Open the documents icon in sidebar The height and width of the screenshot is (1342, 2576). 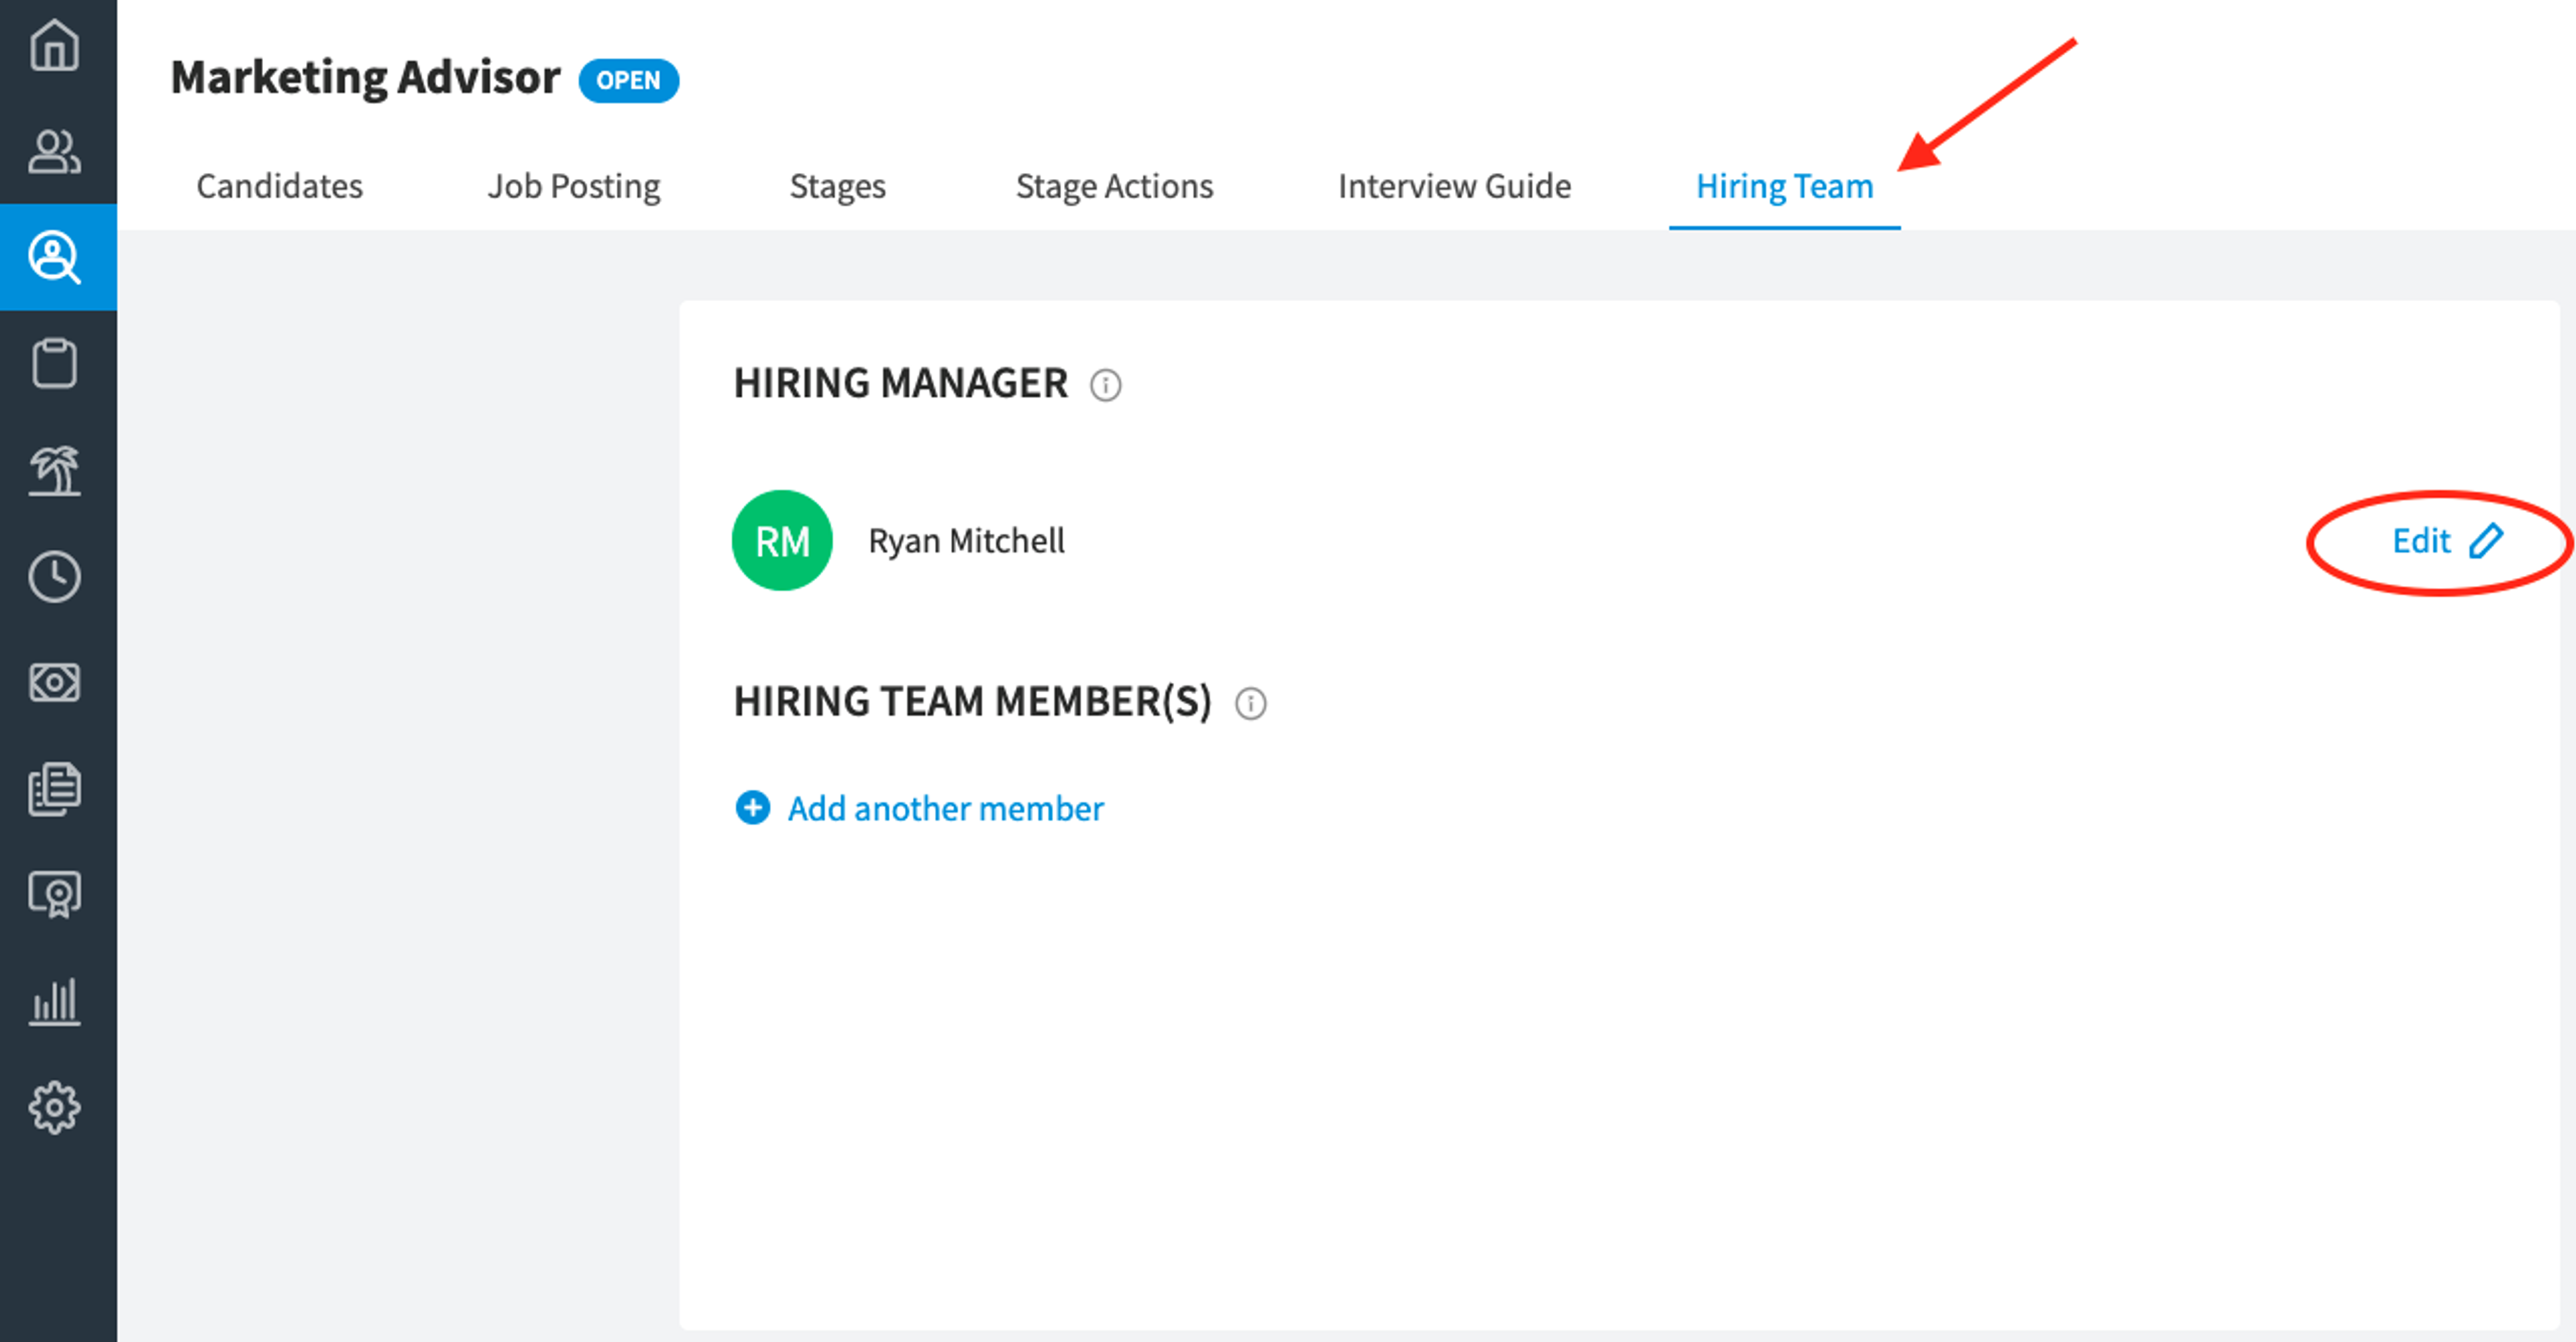[55, 789]
